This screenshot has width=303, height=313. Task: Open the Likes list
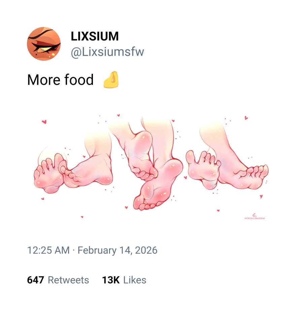pos(135,280)
